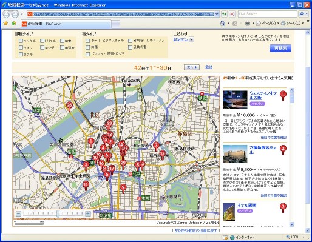Check the ホテル・ビジネスホテル checkbox
This screenshot has width=312, height=242.
coord(87,41)
